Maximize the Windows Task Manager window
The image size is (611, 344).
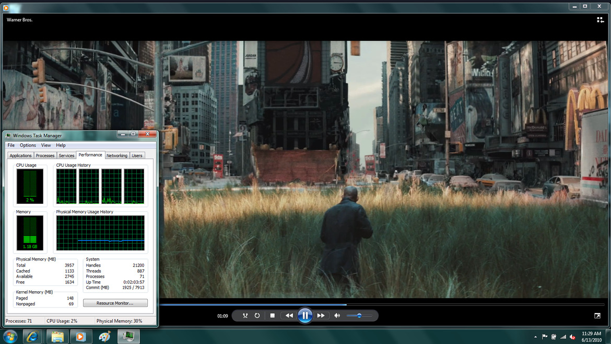[133, 134]
